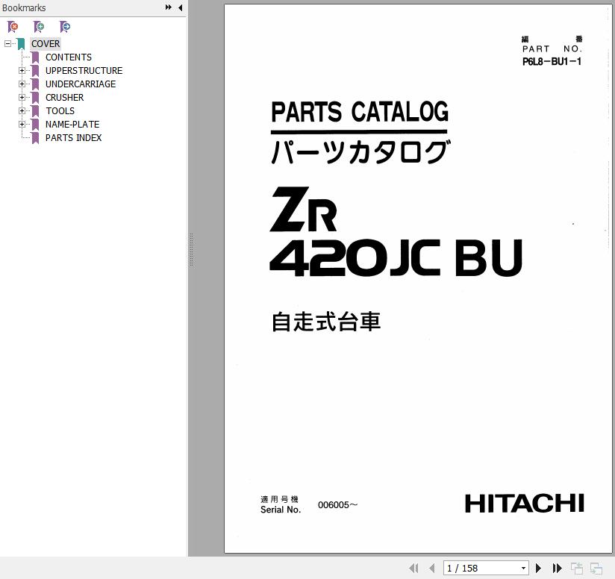Click the HITACHI logo on the page
The image size is (615, 579).
point(525,504)
